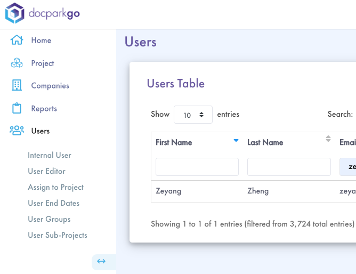
Task: Click the Home house icon
Action: click(17, 41)
